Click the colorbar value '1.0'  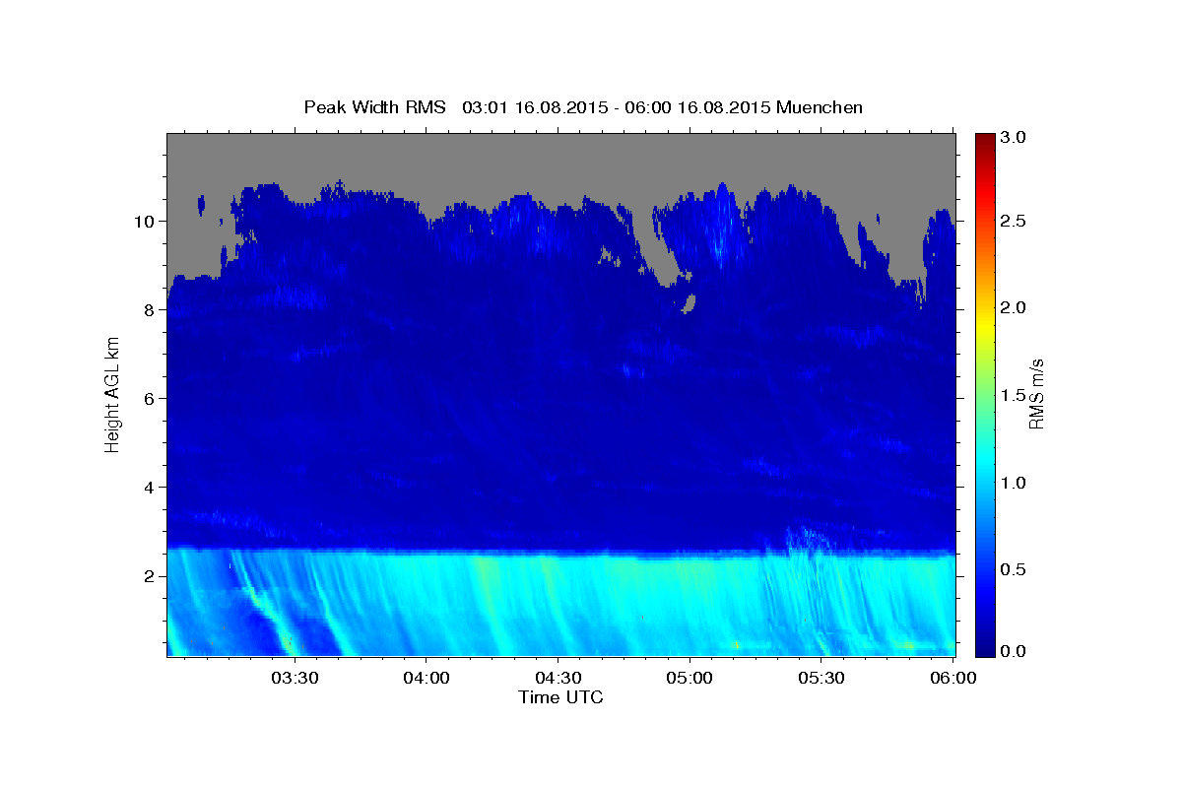point(1015,483)
